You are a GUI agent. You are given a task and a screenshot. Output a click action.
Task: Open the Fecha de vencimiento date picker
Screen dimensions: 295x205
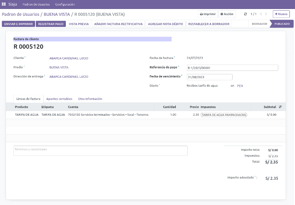tap(209, 77)
